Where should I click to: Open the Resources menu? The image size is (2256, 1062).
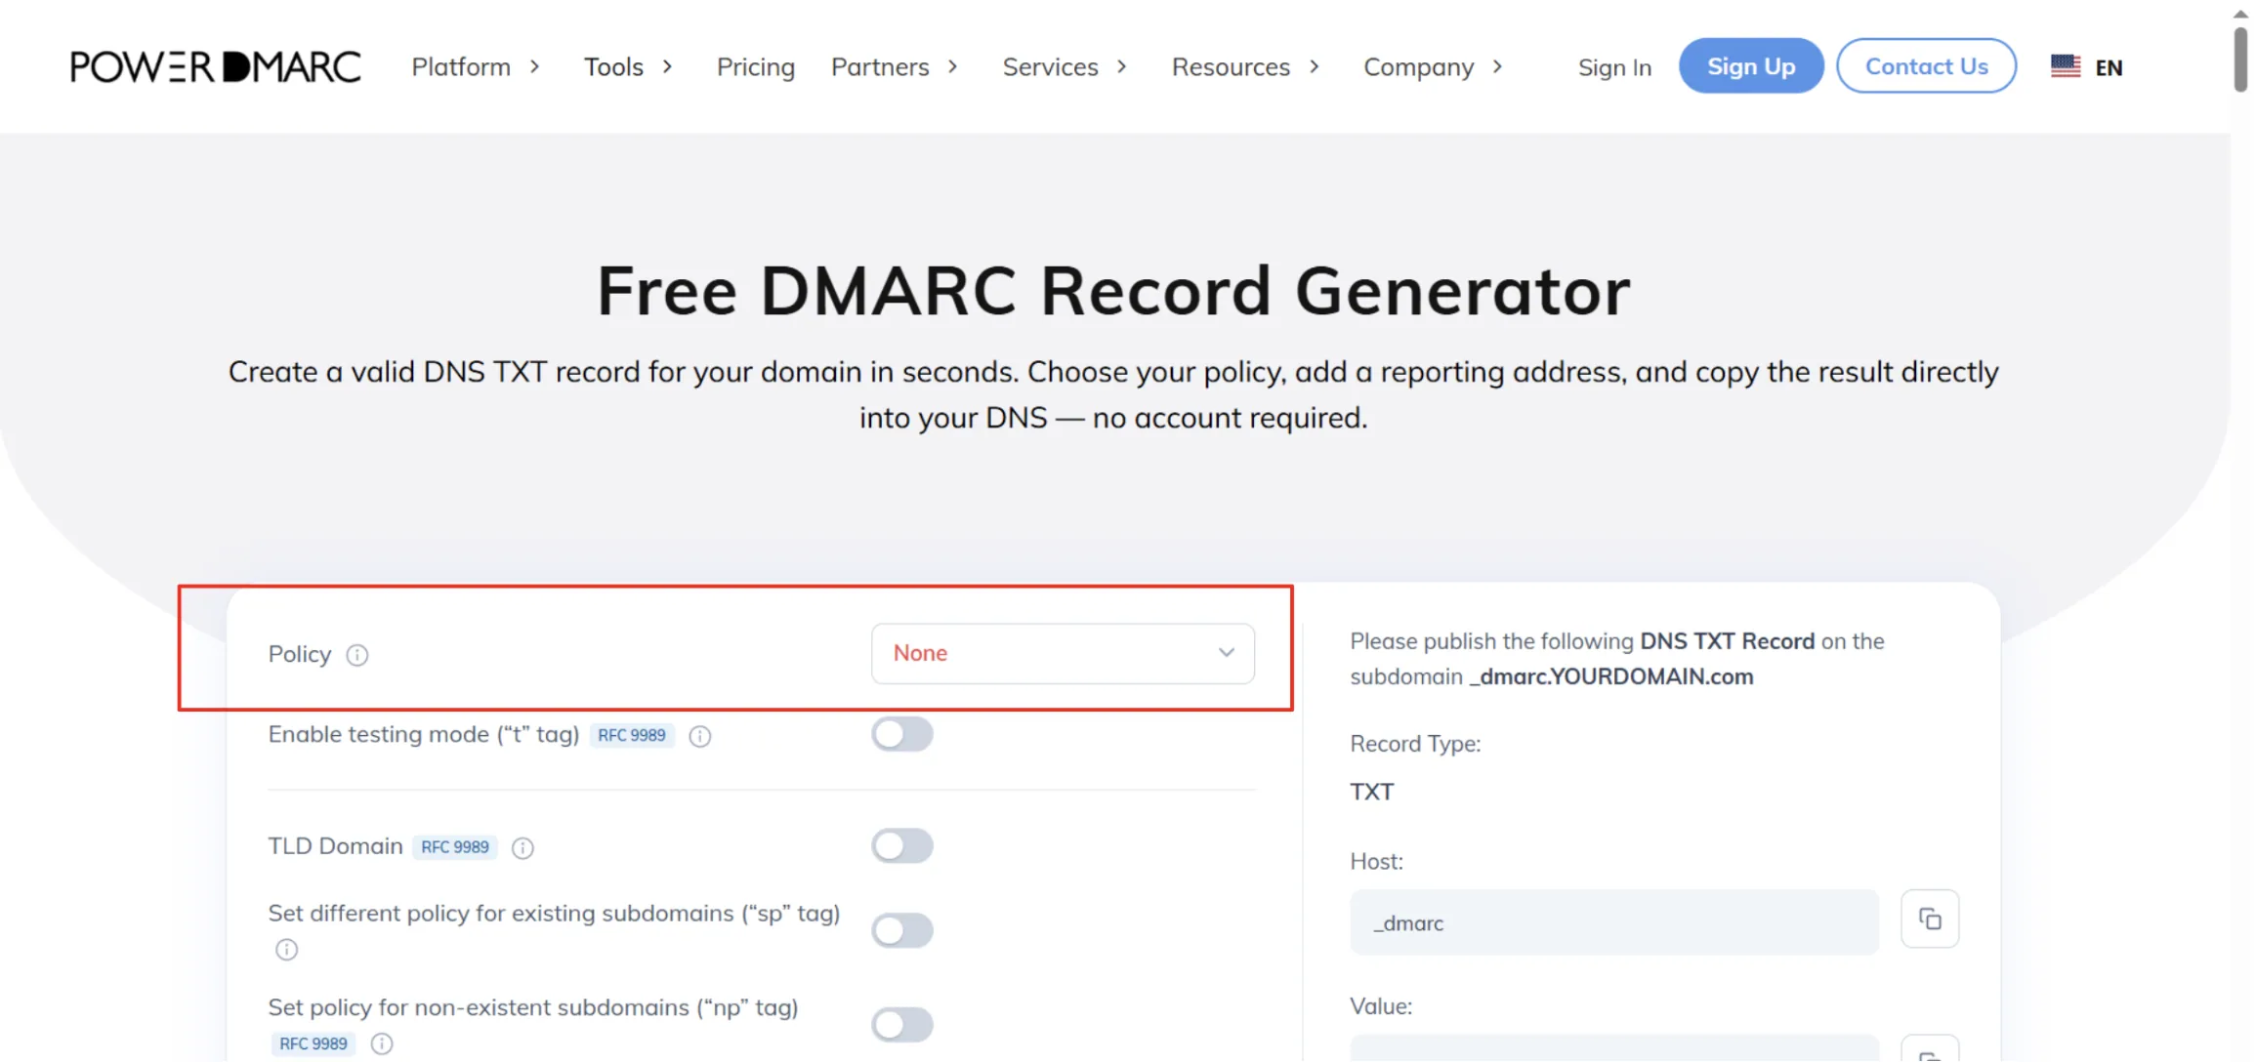click(x=1245, y=66)
